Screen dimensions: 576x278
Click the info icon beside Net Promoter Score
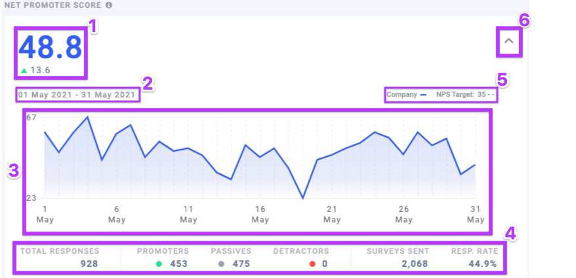point(109,5)
